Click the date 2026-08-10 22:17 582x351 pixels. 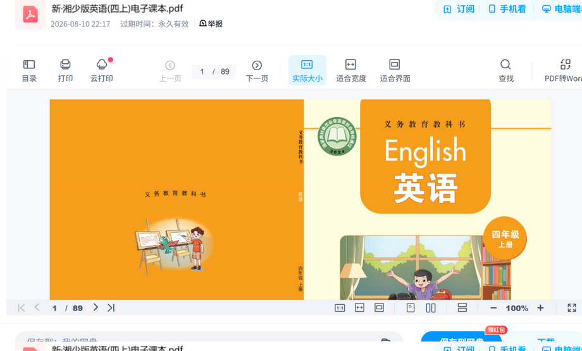pyautogui.click(x=80, y=24)
